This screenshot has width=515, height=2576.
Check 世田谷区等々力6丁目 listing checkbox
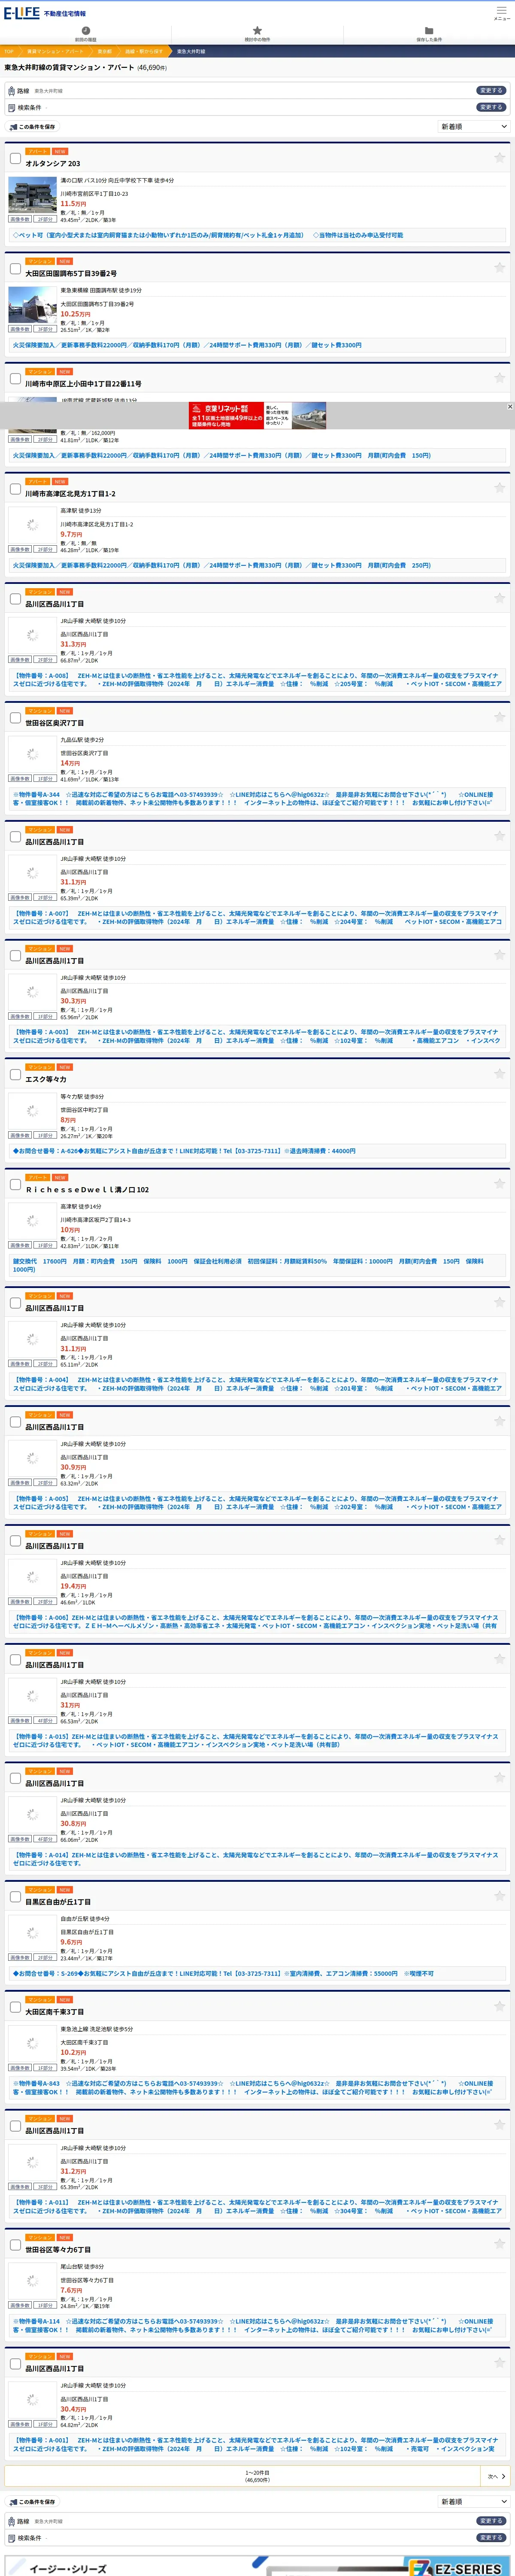click(15, 2245)
